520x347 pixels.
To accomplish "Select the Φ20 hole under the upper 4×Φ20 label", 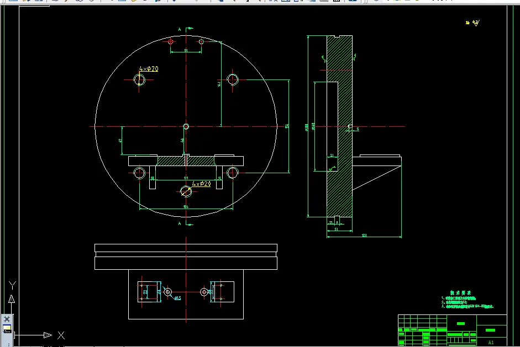I will pyautogui.click(x=139, y=80).
